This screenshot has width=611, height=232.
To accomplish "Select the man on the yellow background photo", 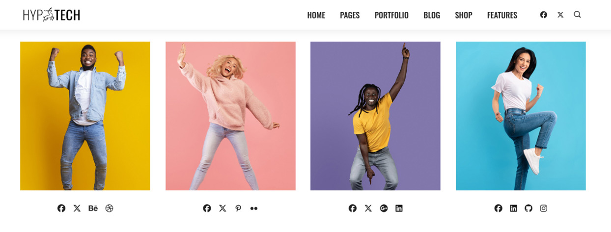I will pos(85,116).
